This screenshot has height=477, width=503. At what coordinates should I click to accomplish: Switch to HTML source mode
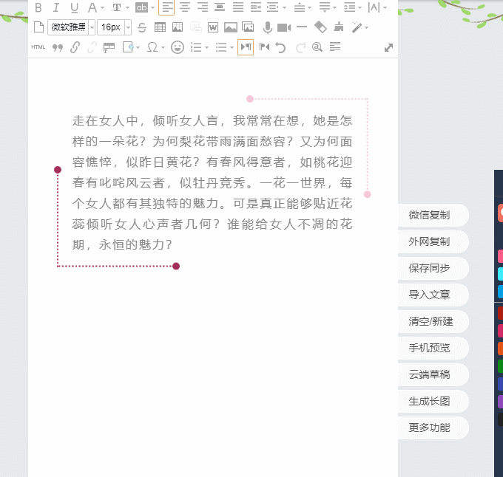point(38,47)
